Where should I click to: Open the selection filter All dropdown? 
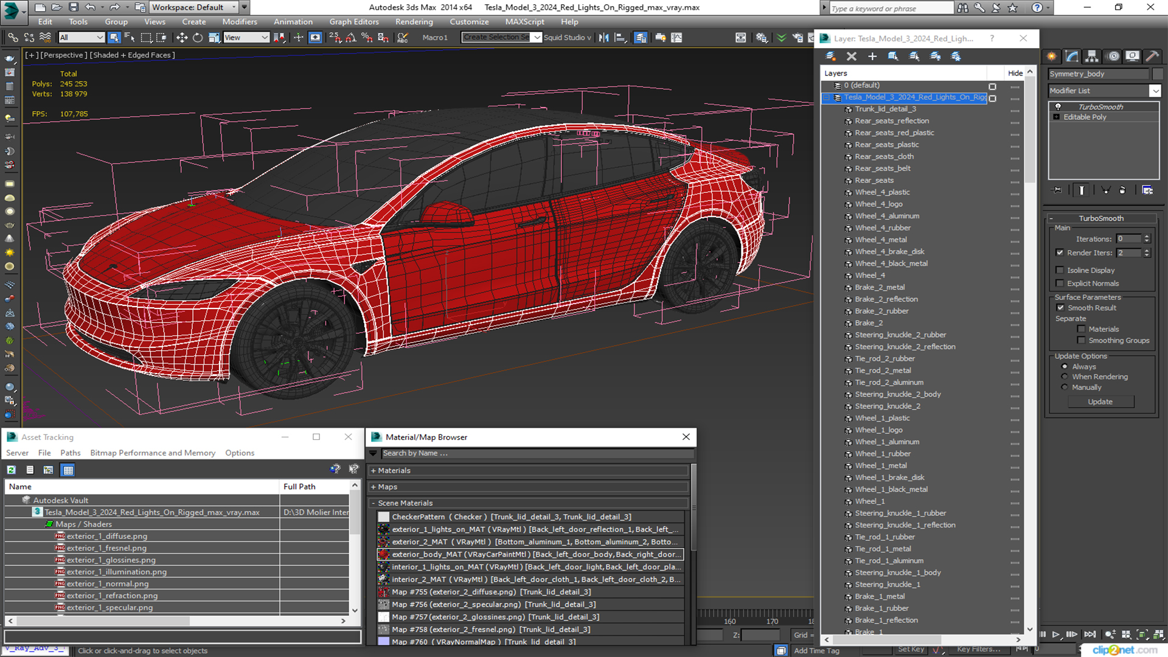(x=81, y=38)
